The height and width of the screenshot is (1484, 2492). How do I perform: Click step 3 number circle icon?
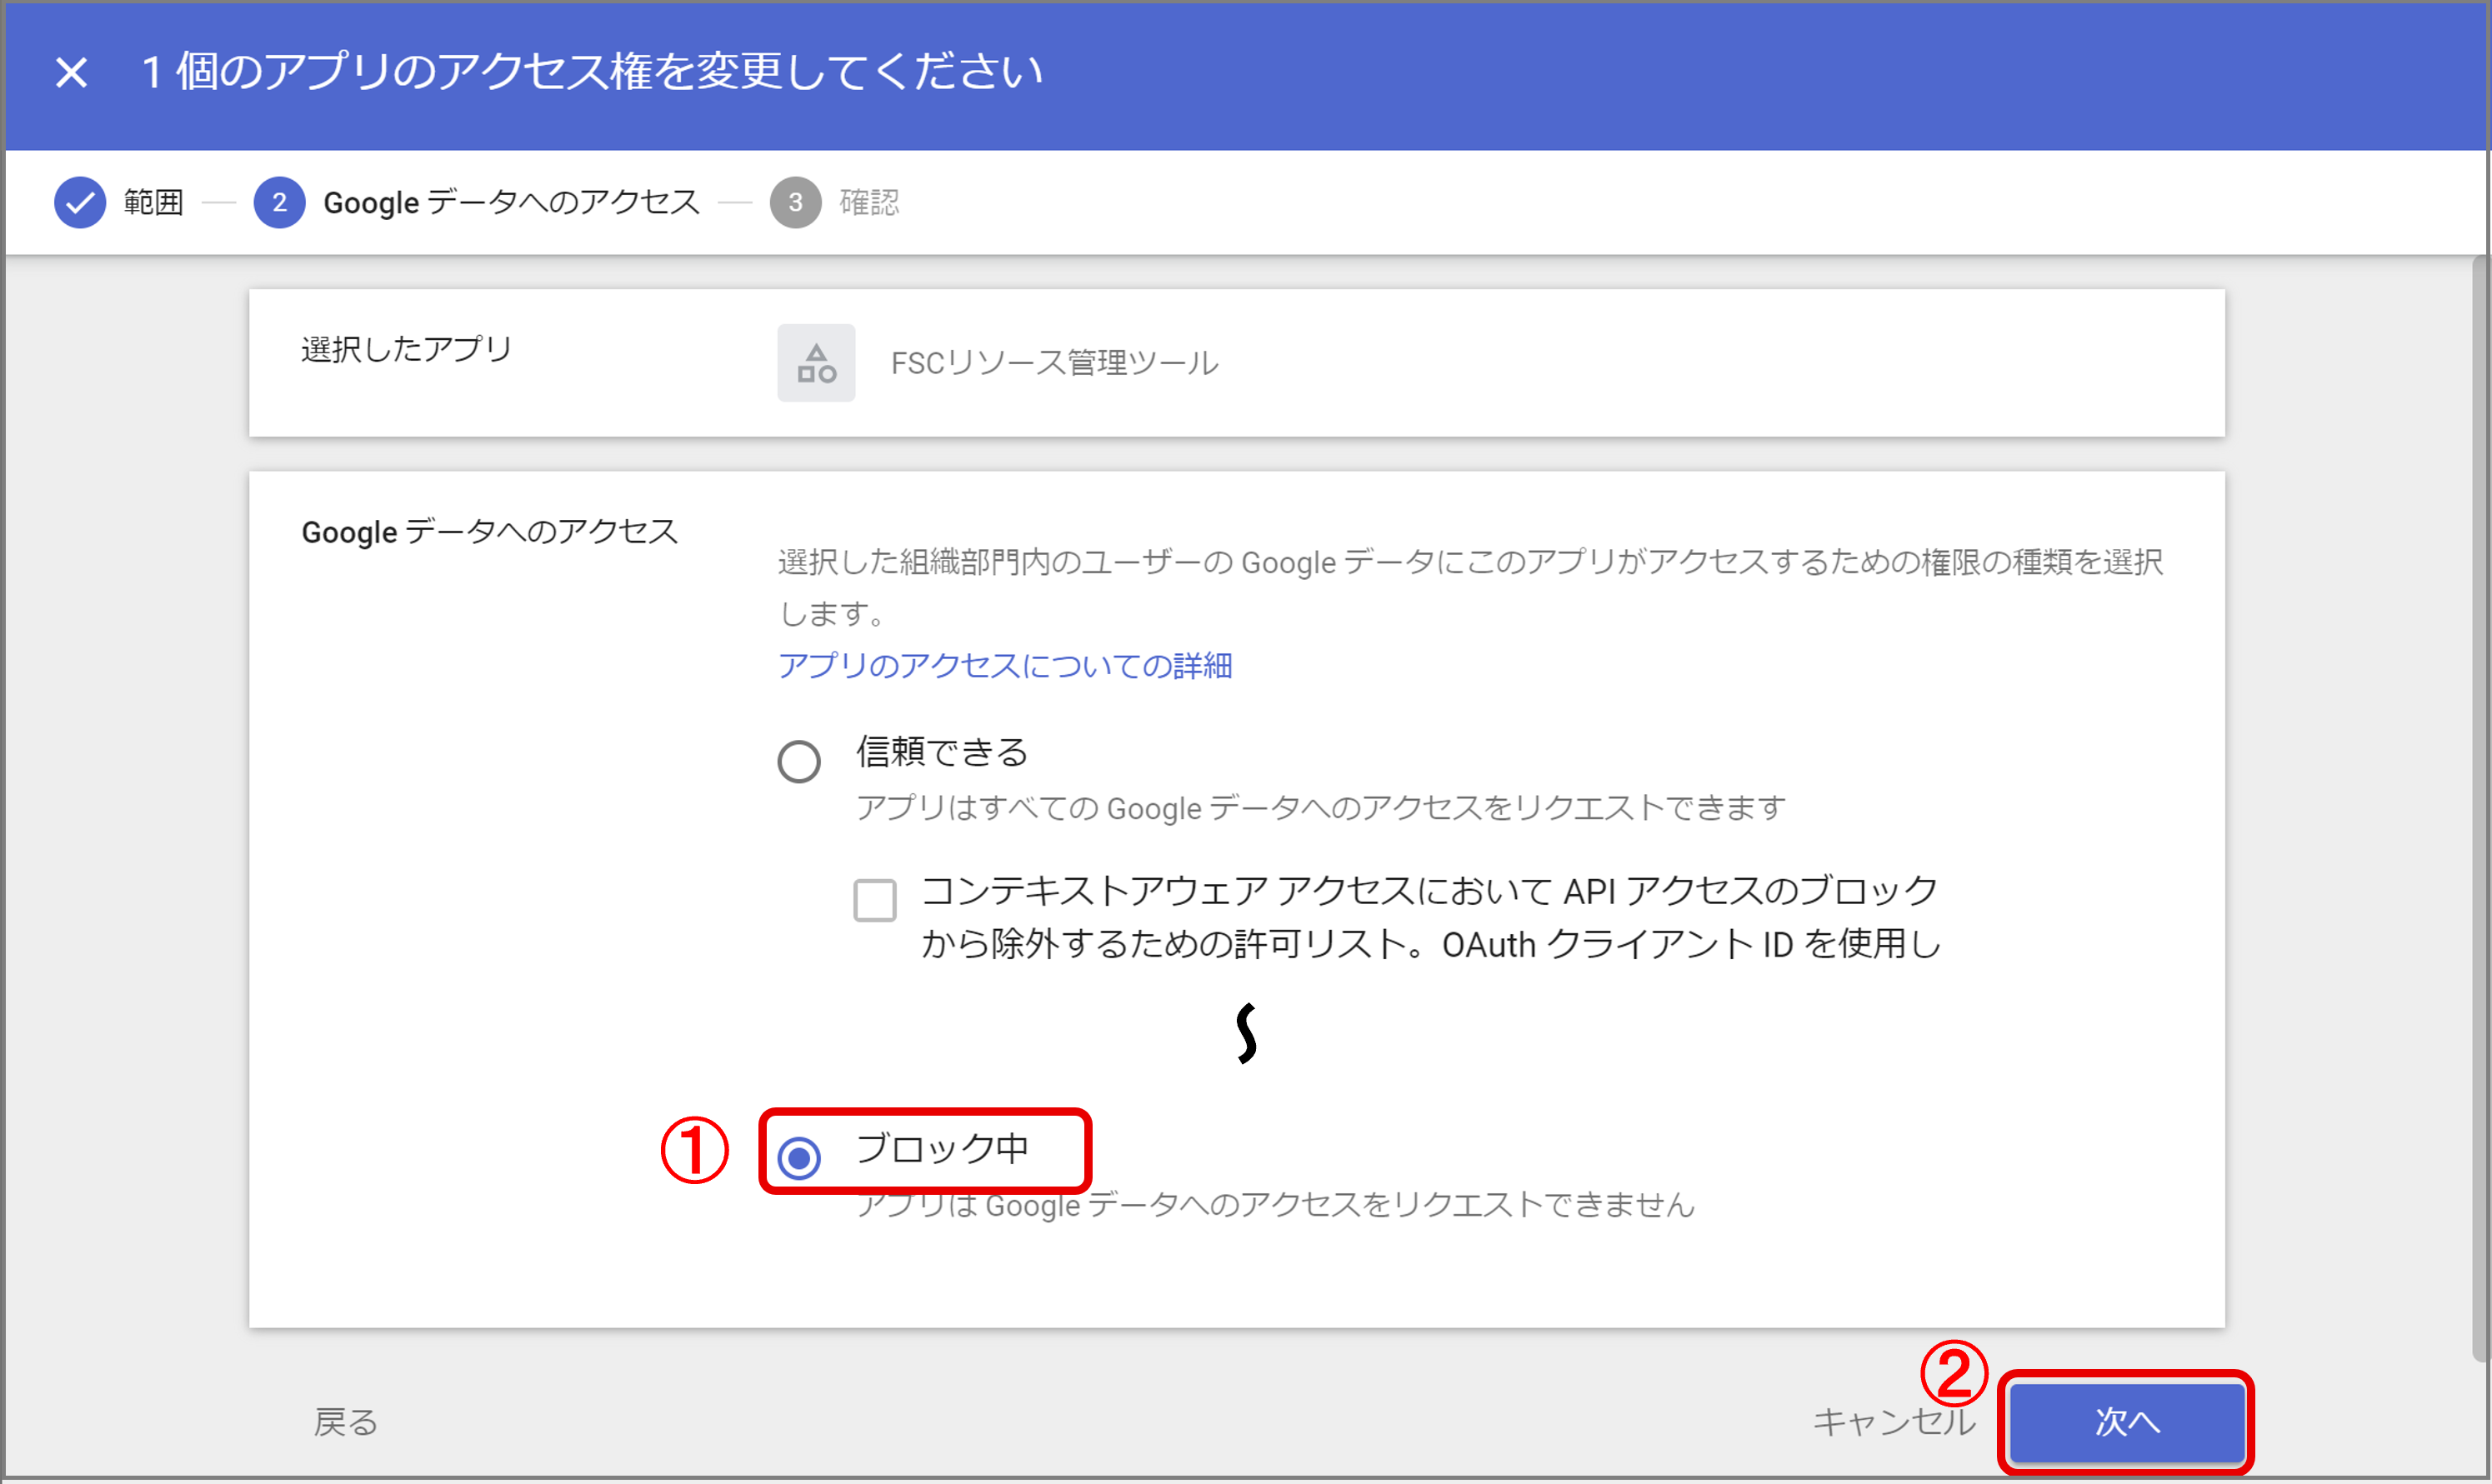coord(795,202)
